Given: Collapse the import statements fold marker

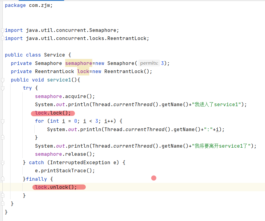Looking at the screenshot, I should [2, 30].
